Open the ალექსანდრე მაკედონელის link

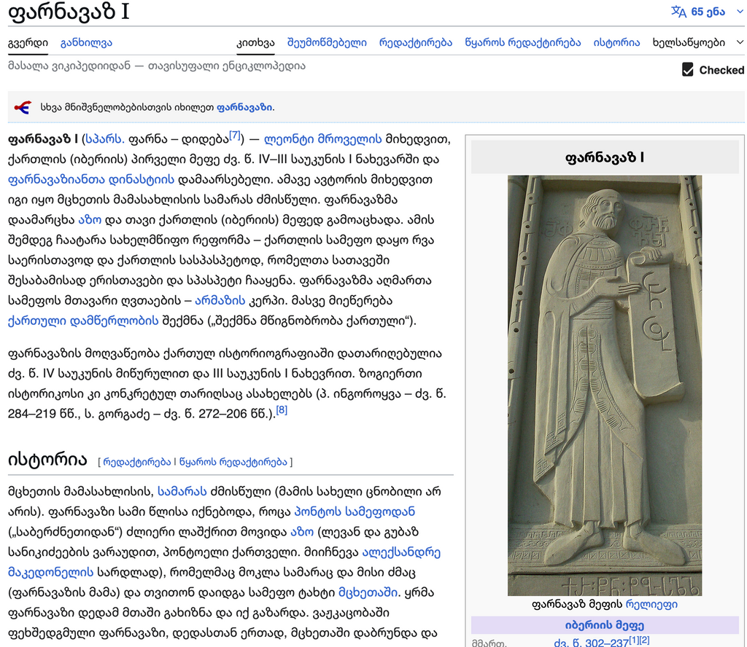[x=401, y=552]
